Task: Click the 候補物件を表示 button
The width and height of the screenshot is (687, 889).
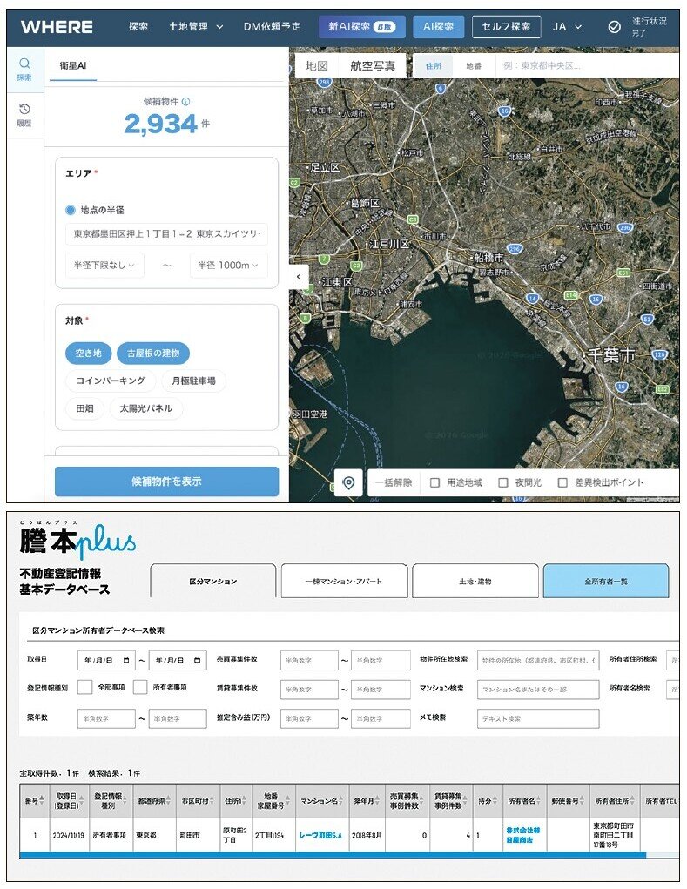Action: [x=166, y=482]
